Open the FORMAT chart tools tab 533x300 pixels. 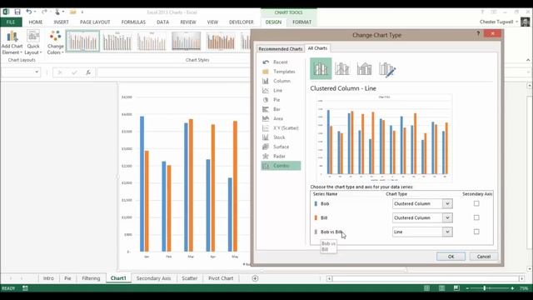point(301,22)
